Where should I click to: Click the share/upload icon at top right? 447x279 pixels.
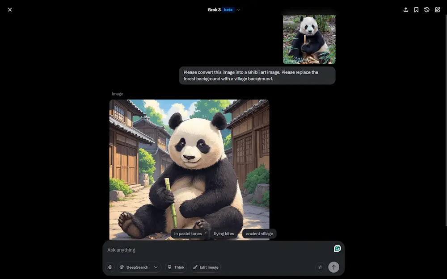tap(406, 10)
